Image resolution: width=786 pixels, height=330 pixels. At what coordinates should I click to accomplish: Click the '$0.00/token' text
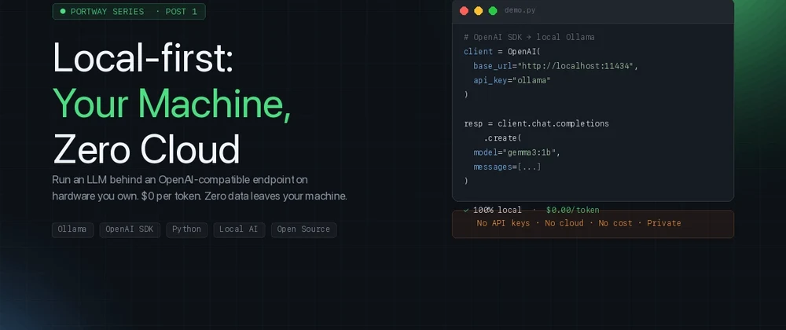click(573, 211)
